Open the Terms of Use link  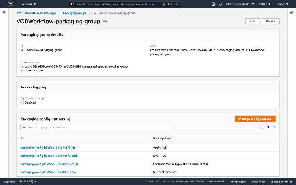coord(258,182)
